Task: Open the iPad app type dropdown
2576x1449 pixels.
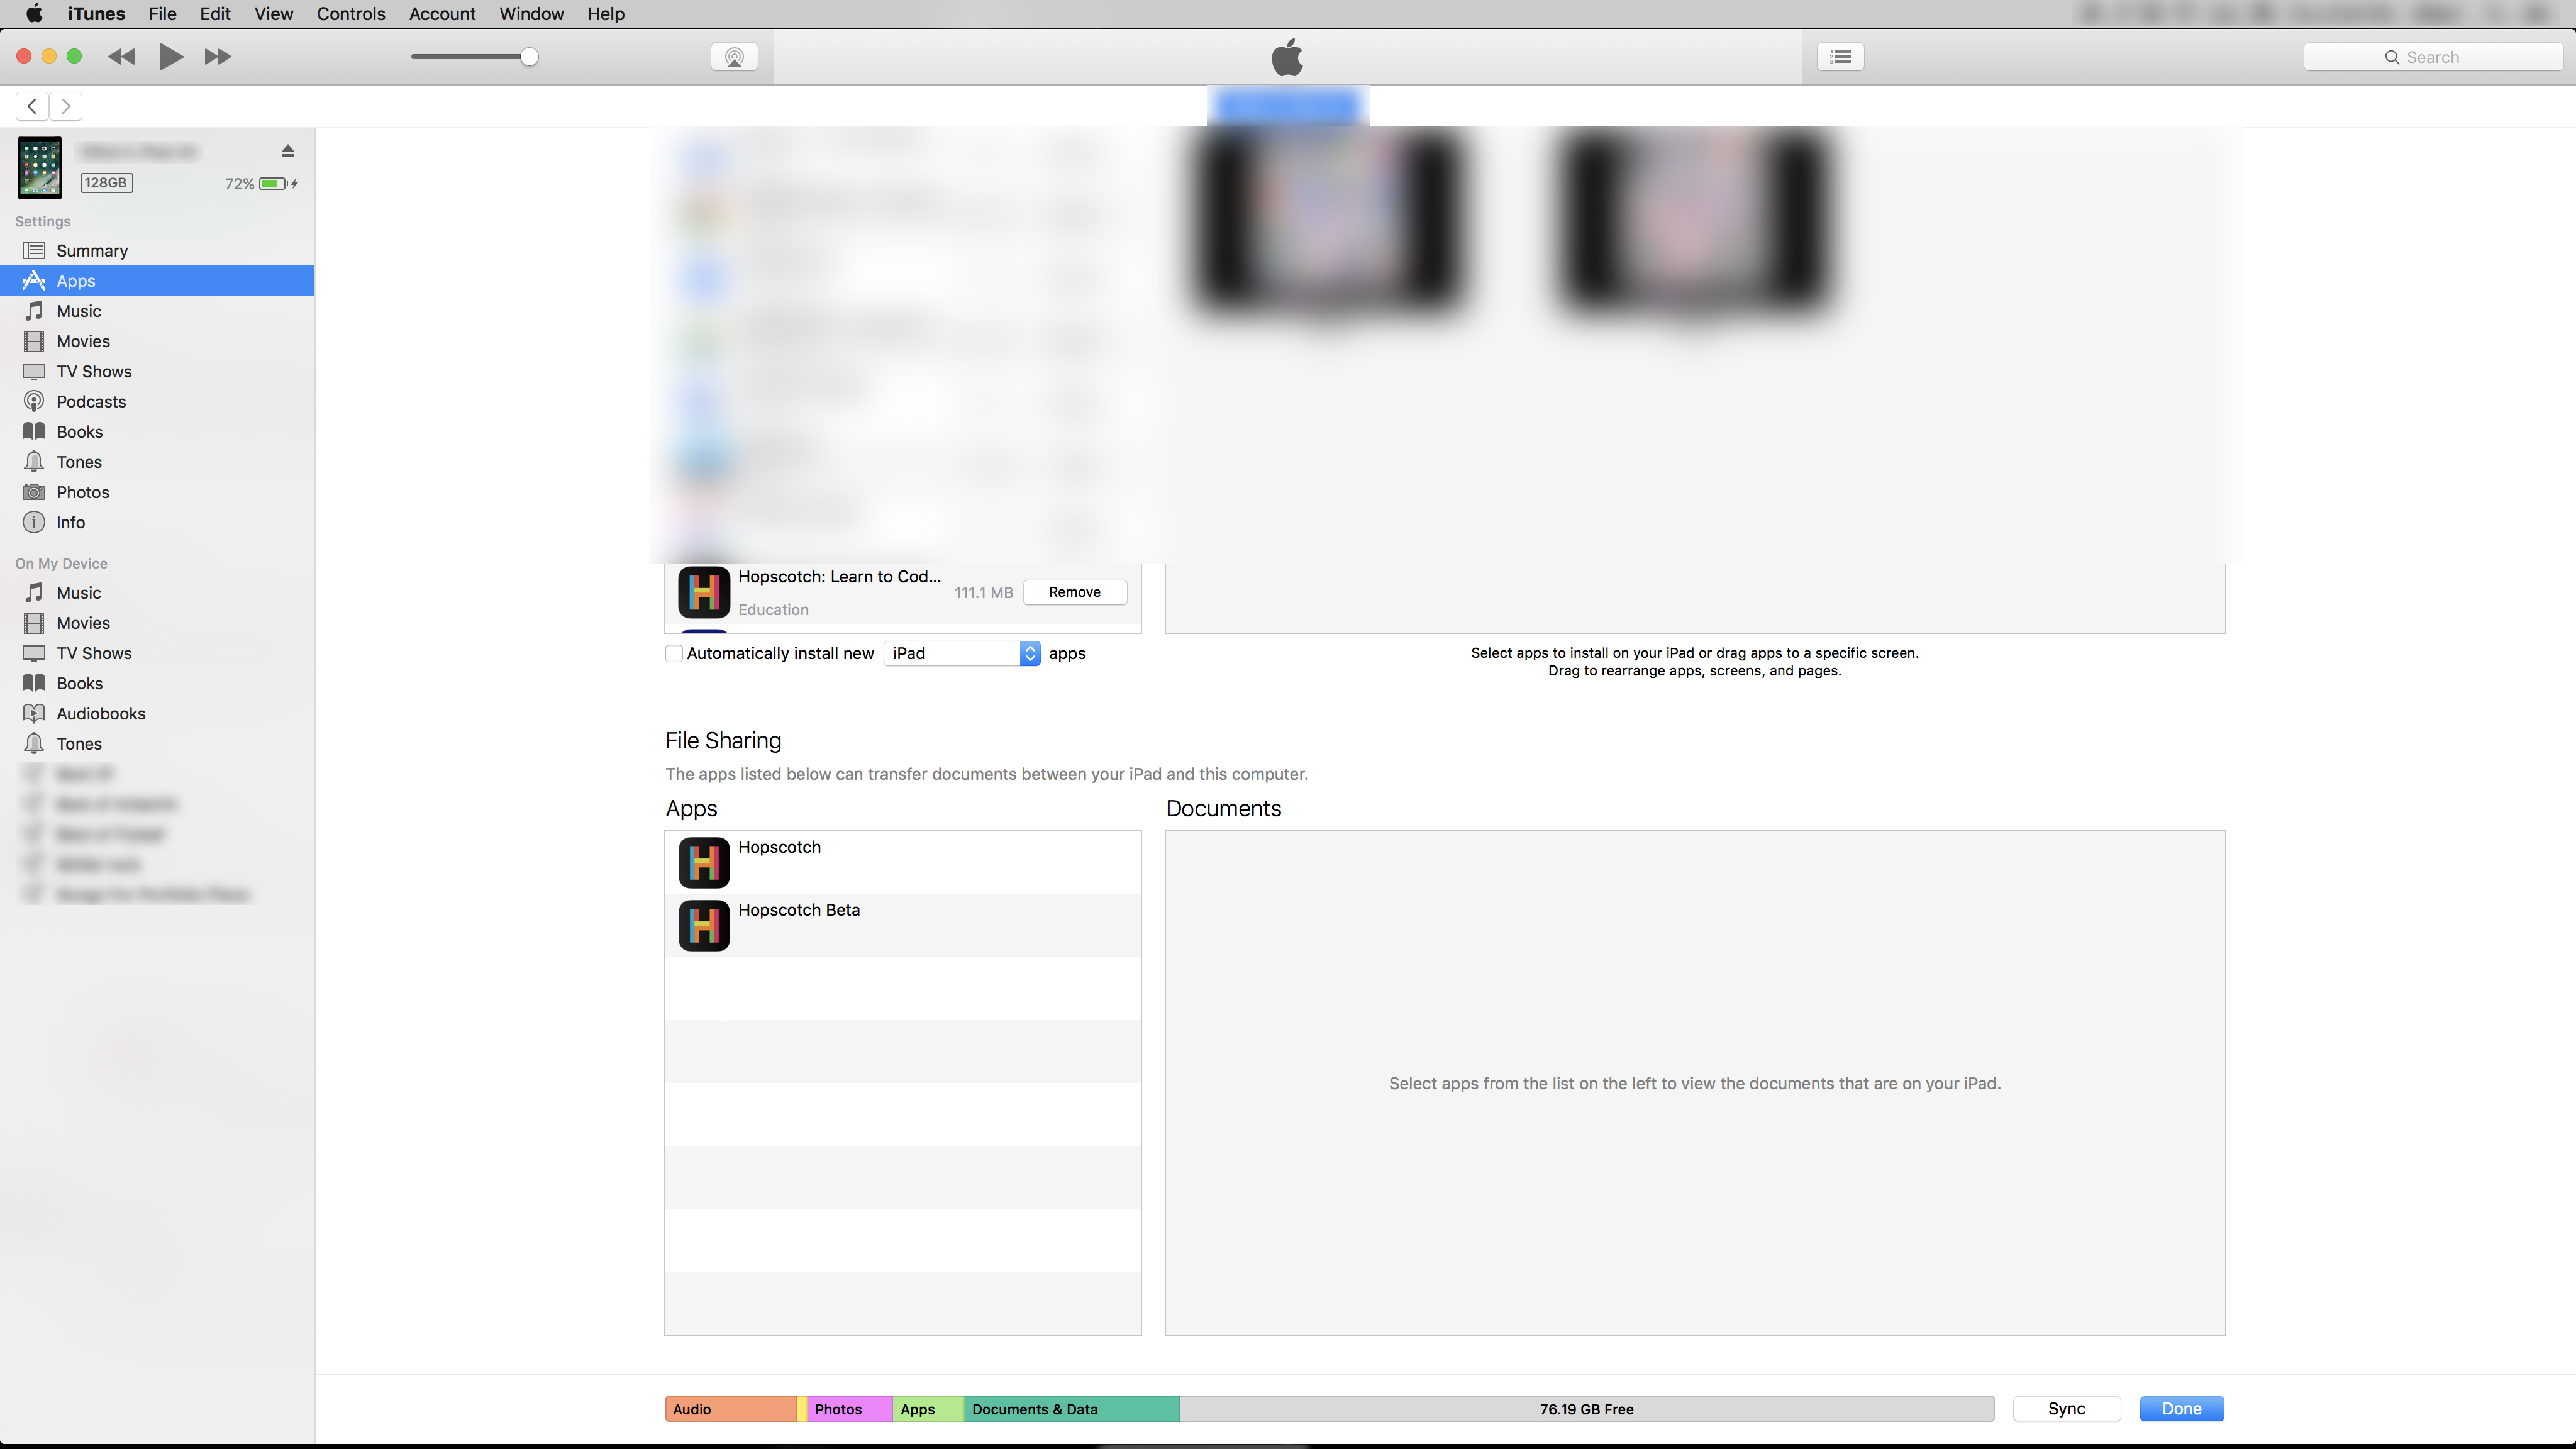Action: tap(963, 654)
